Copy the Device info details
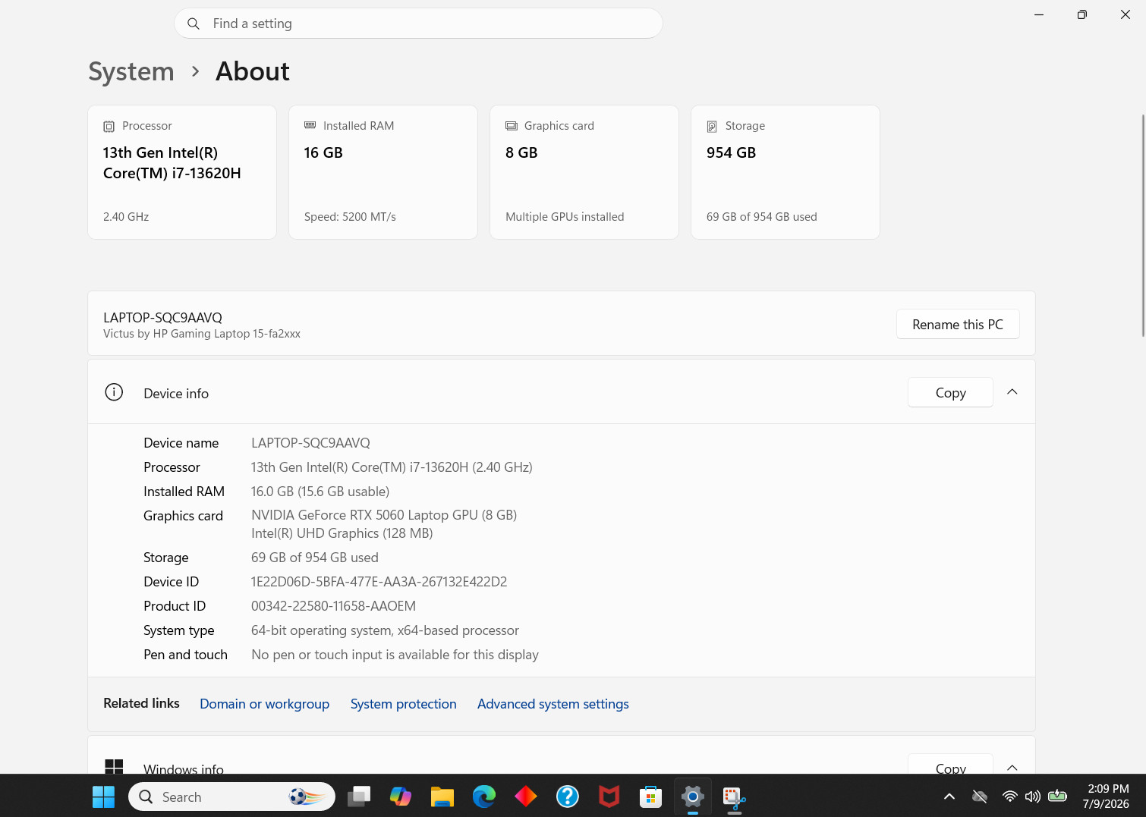 [x=950, y=392]
